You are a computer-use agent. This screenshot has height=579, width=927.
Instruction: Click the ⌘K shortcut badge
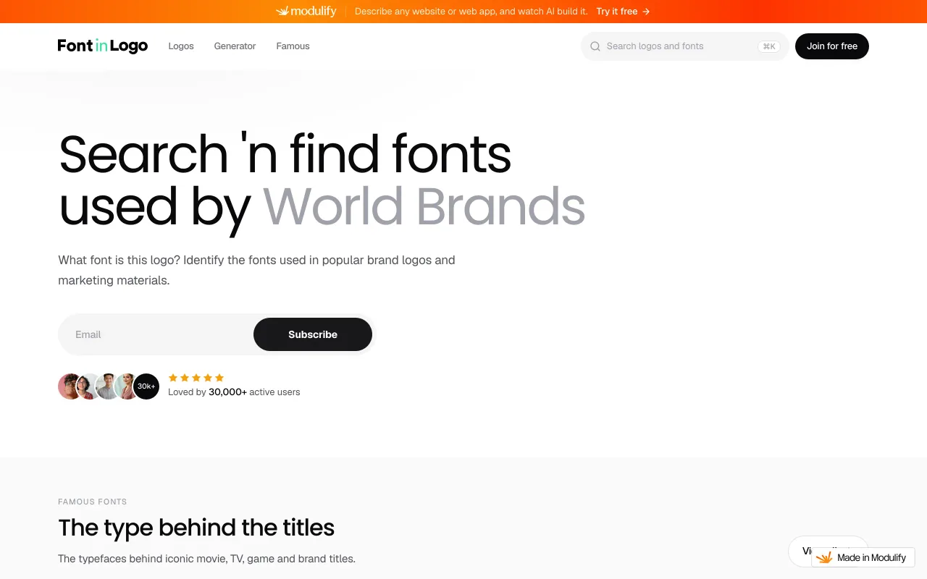[x=768, y=46]
